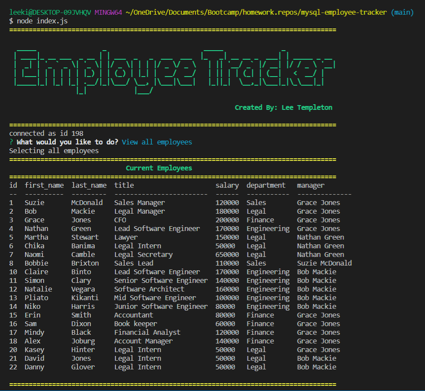Click 'Chika' in the first_name column
This screenshot has height=391, width=425.
pos(35,246)
